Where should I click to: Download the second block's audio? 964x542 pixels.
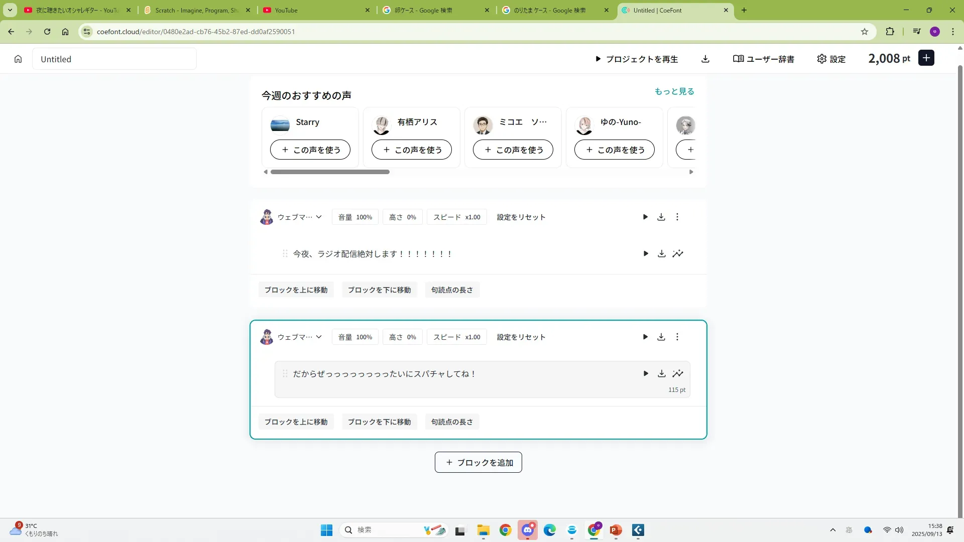[661, 337]
